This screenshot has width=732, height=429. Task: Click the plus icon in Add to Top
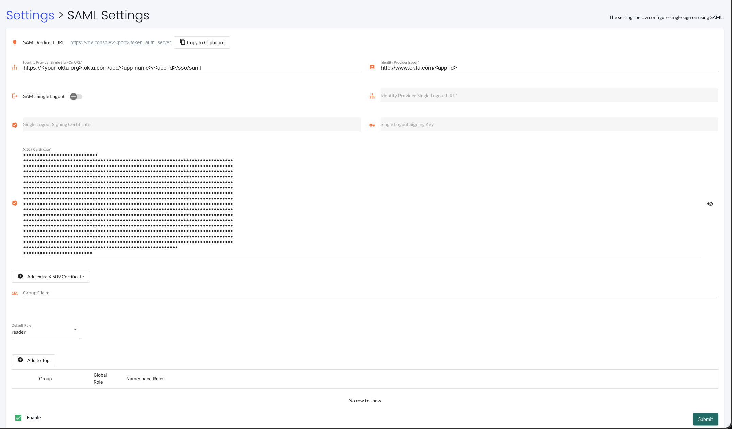[20, 360]
